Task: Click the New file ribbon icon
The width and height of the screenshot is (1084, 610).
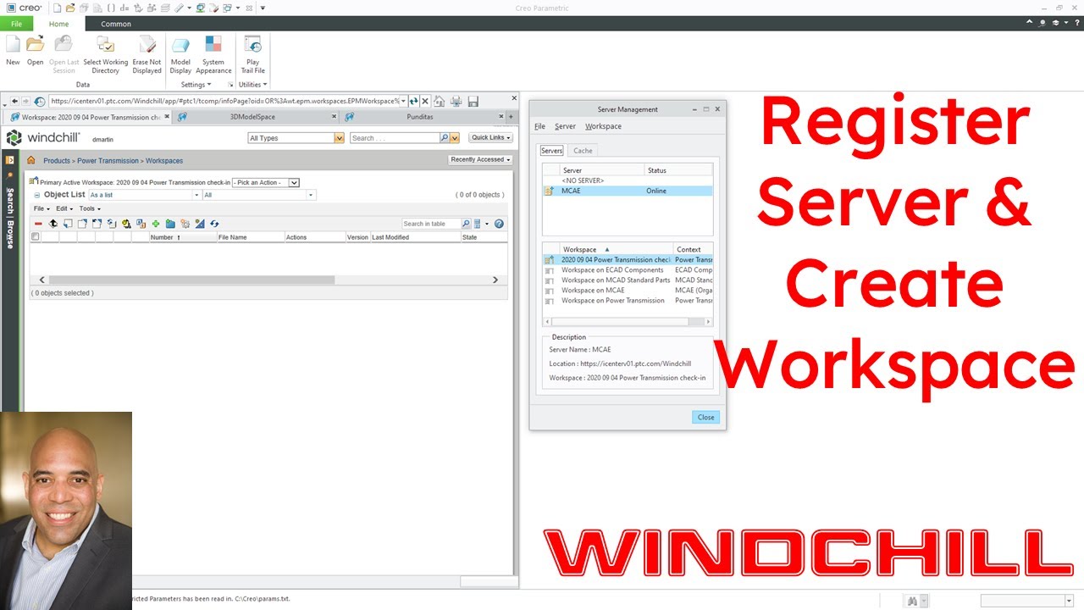Action: pyautogui.click(x=13, y=51)
